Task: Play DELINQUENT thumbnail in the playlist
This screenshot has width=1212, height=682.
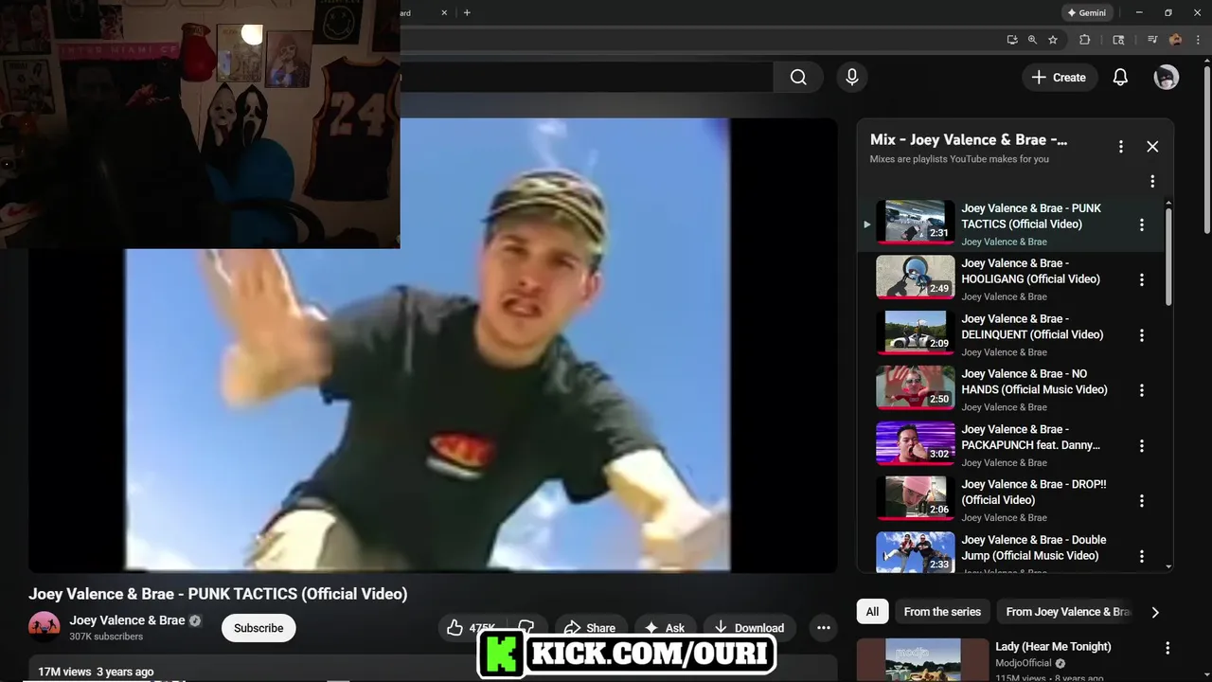Action: coord(915,332)
